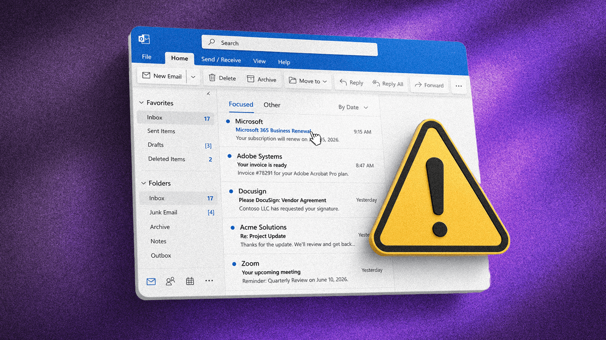Expand the New Email dropdown arrow

tap(193, 77)
